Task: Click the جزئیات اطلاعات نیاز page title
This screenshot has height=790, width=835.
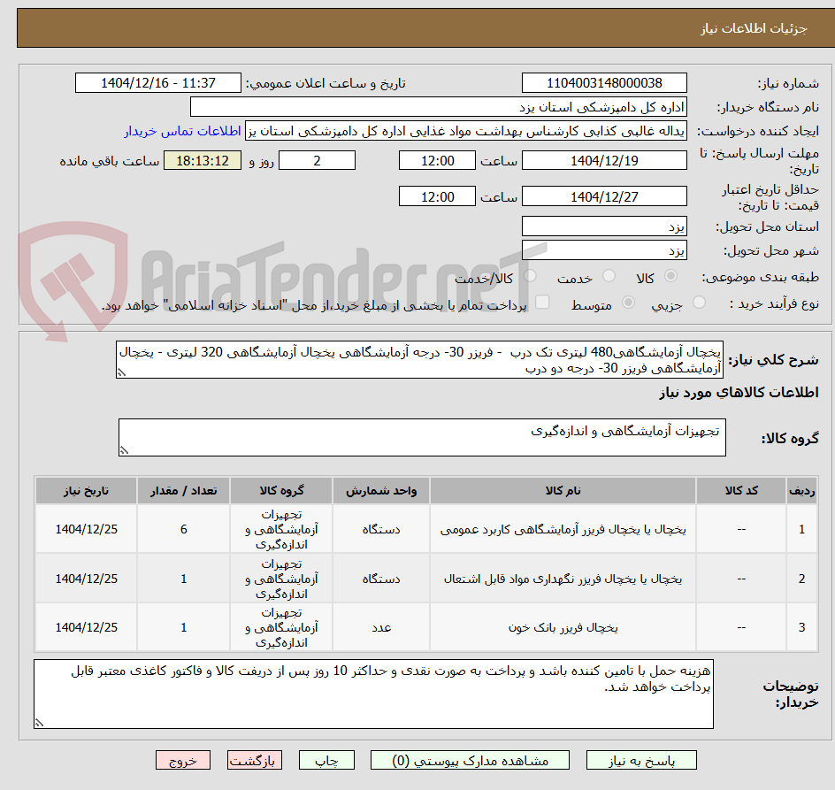Action: [x=754, y=28]
